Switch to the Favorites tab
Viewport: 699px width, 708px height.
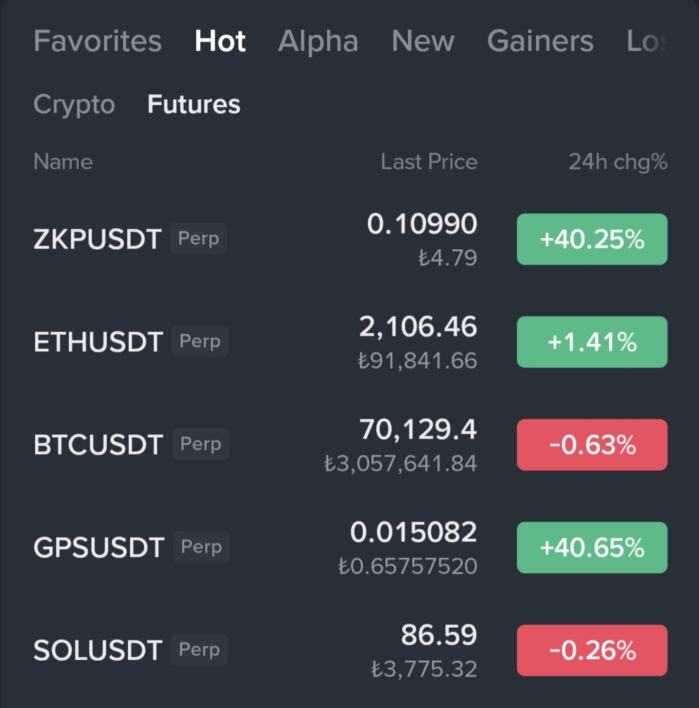click(97, 42)
